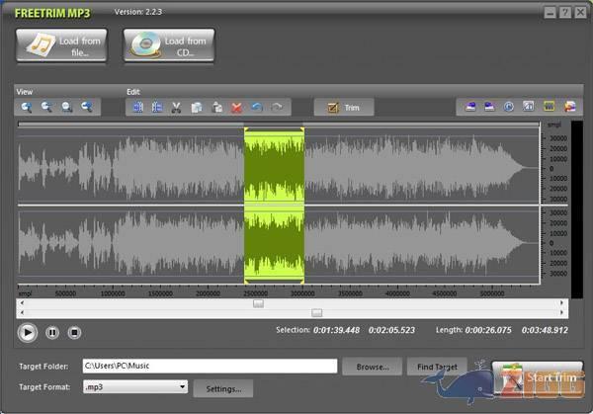Click the lower slider's left arrow
The width and height of the screenshot is (593, 414).
click(22, 312)
